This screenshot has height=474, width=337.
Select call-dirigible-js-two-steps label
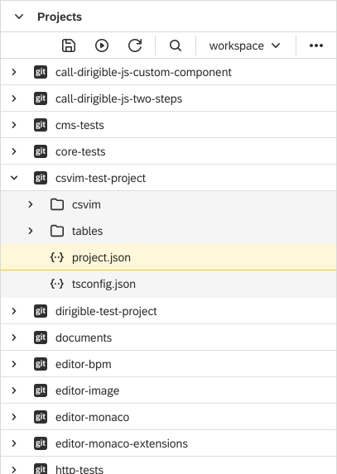tap(118, 98)
